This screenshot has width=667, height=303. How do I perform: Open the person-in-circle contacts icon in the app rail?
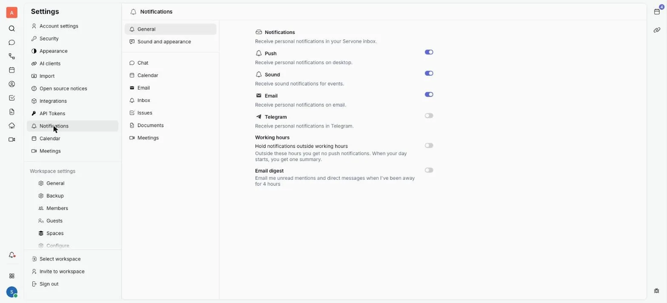[x=12, y=84]
